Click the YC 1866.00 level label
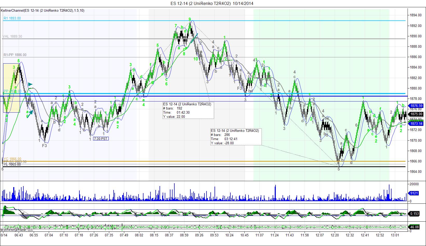The width and height of the screenshot is (426, 246). coord(12,159)
